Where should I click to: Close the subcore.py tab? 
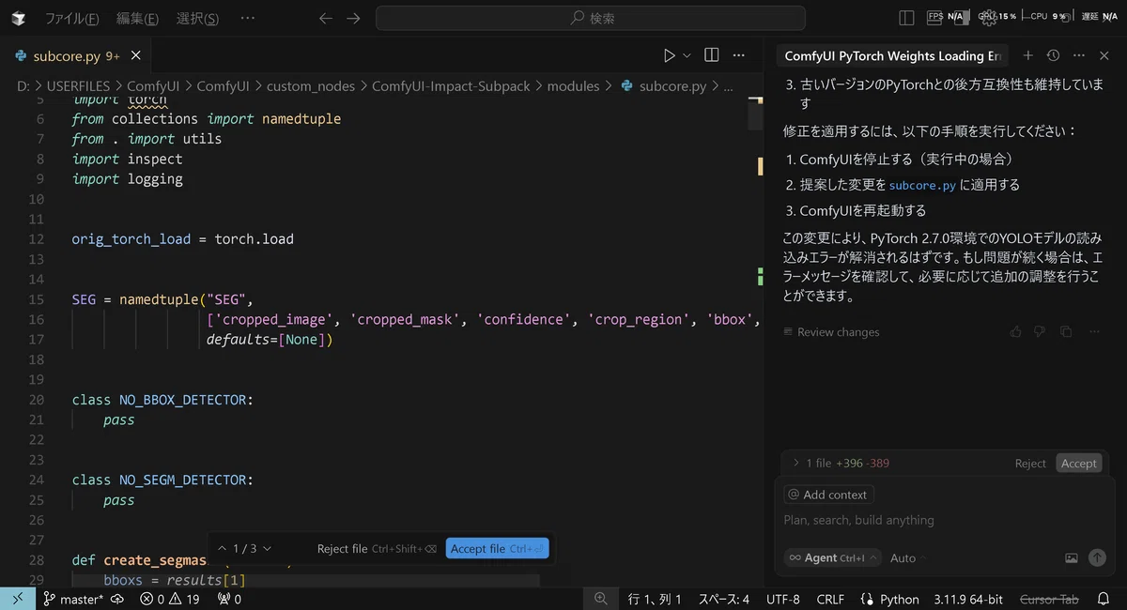(x=136, y=55)
